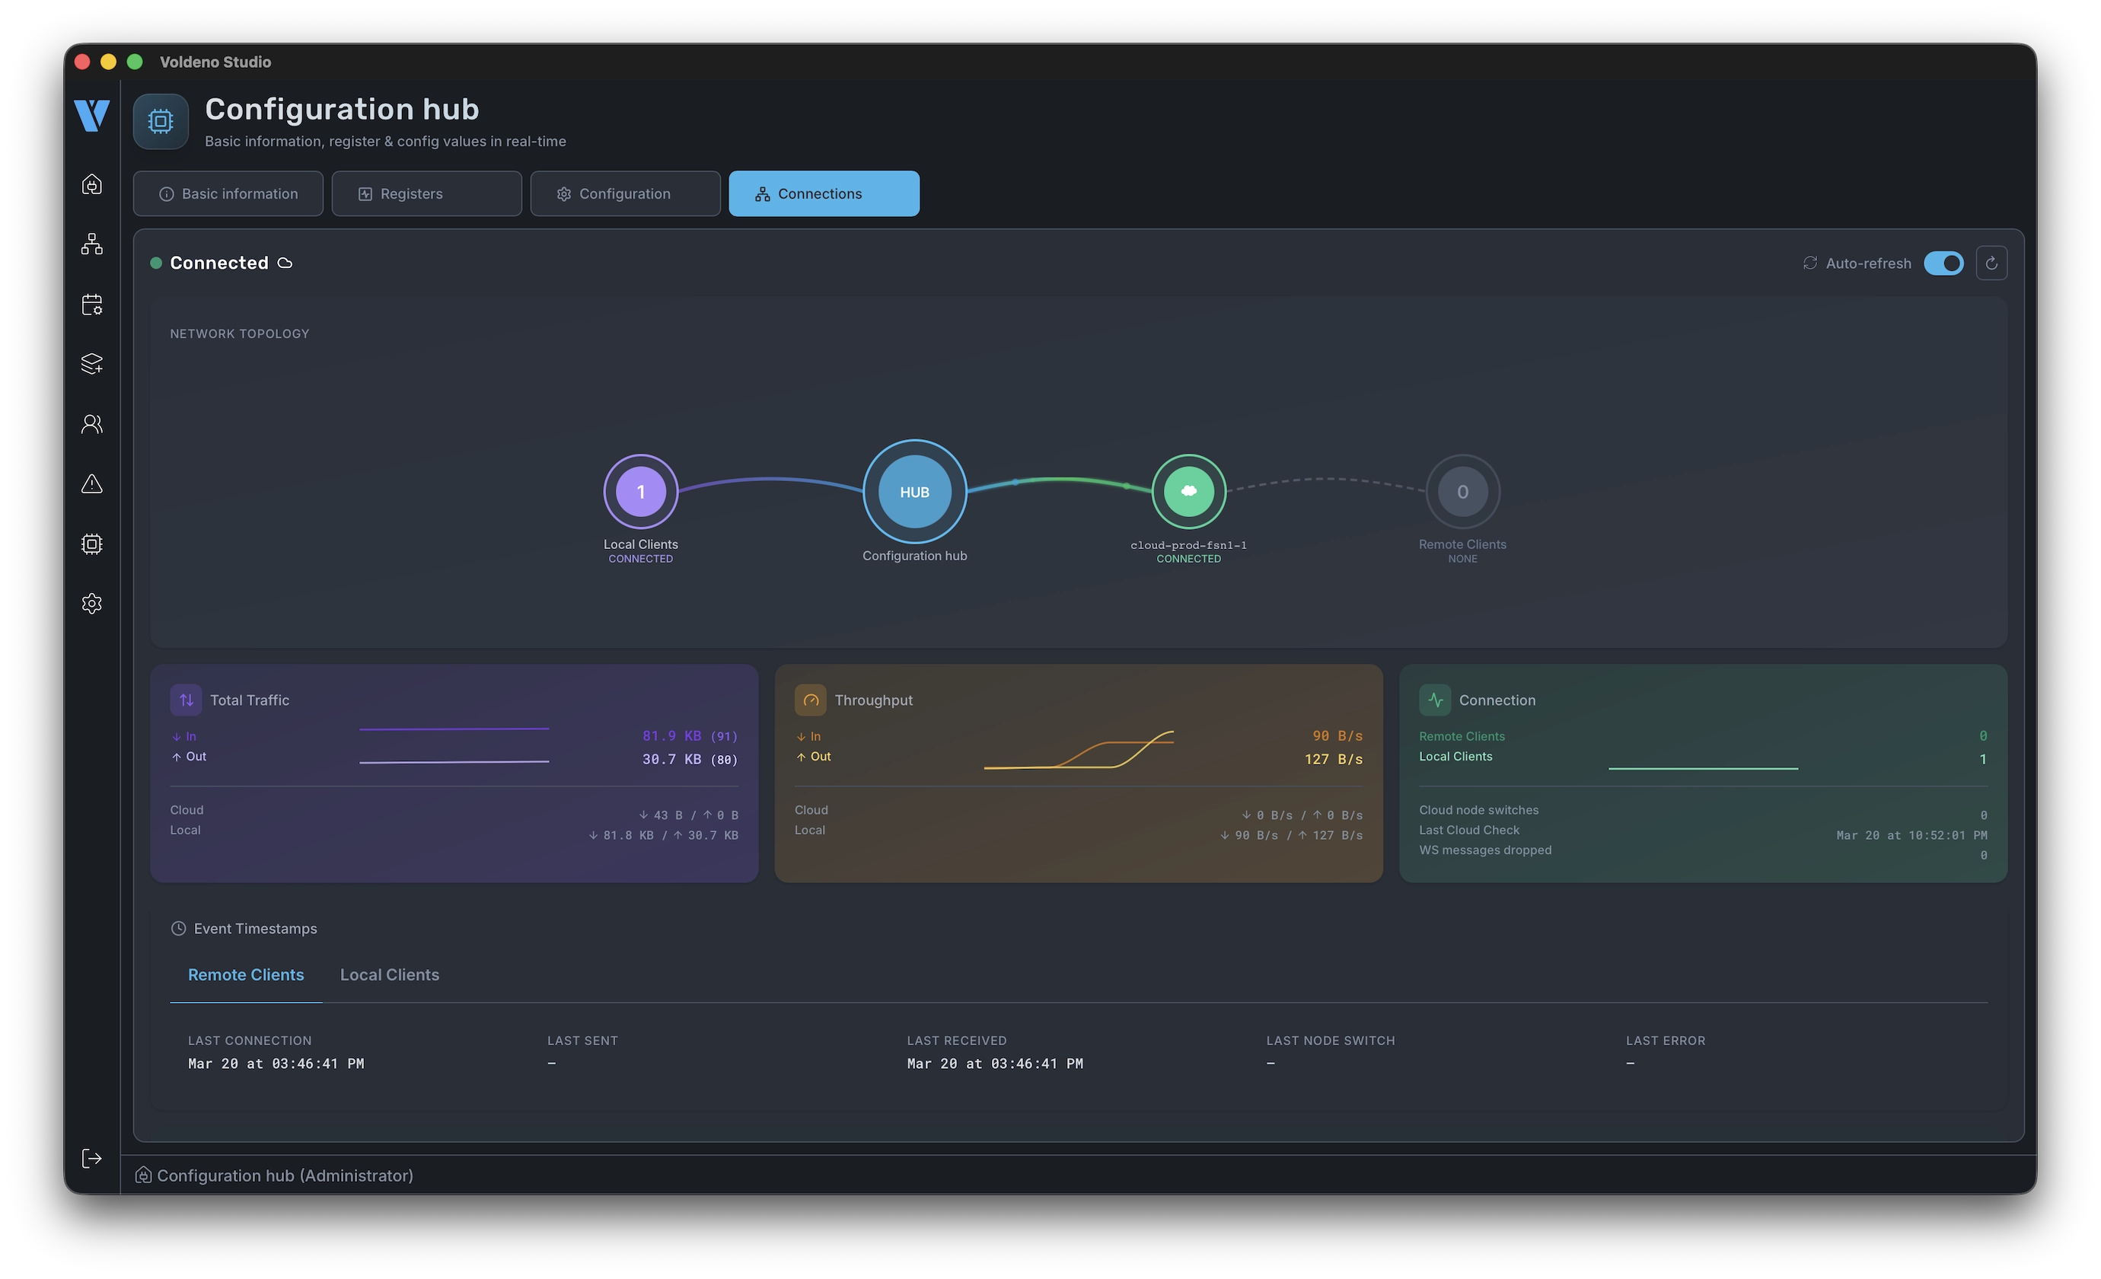Click the HUB node in topology
2101x1279 pixels.
pyautogui.click(x=914, y=492)
